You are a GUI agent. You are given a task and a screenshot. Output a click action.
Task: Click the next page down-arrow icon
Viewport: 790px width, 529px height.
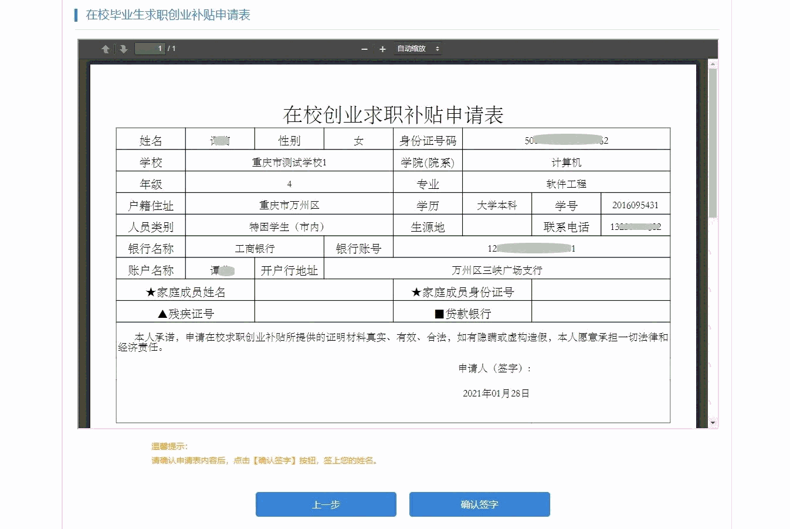click(123, 49)
